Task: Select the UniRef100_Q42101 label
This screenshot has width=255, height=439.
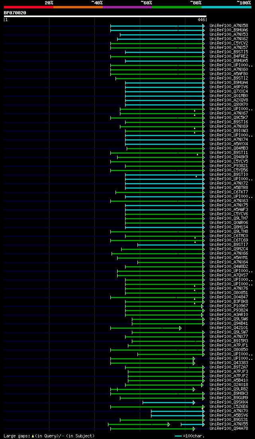Action: click(x=229, y=328)
